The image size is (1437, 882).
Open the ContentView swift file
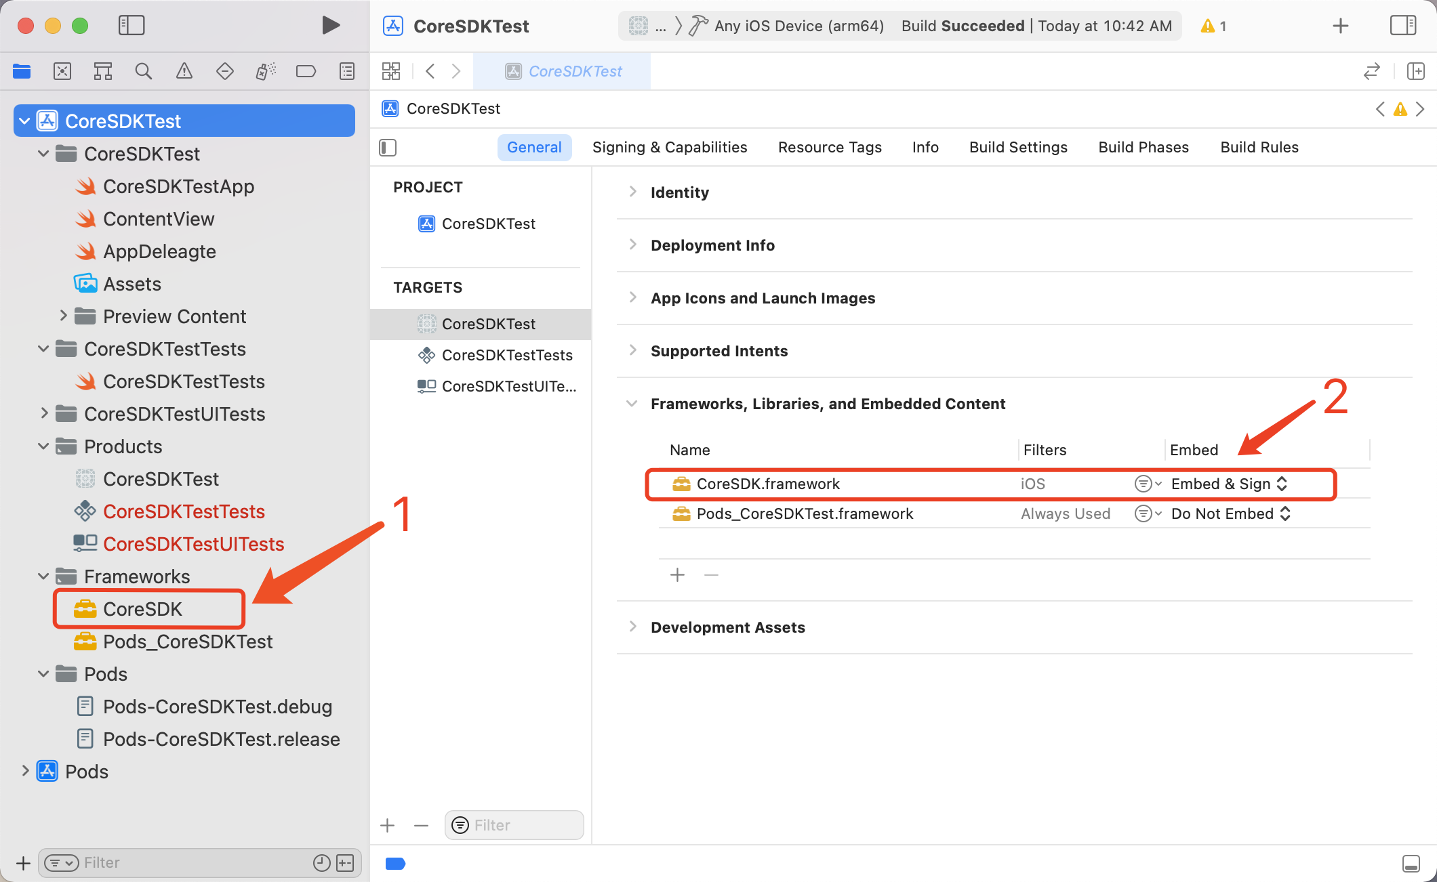[144, 219]
